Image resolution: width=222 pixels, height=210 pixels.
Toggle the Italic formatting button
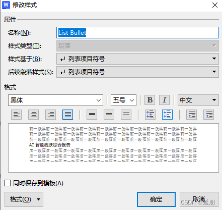point(164,100)
